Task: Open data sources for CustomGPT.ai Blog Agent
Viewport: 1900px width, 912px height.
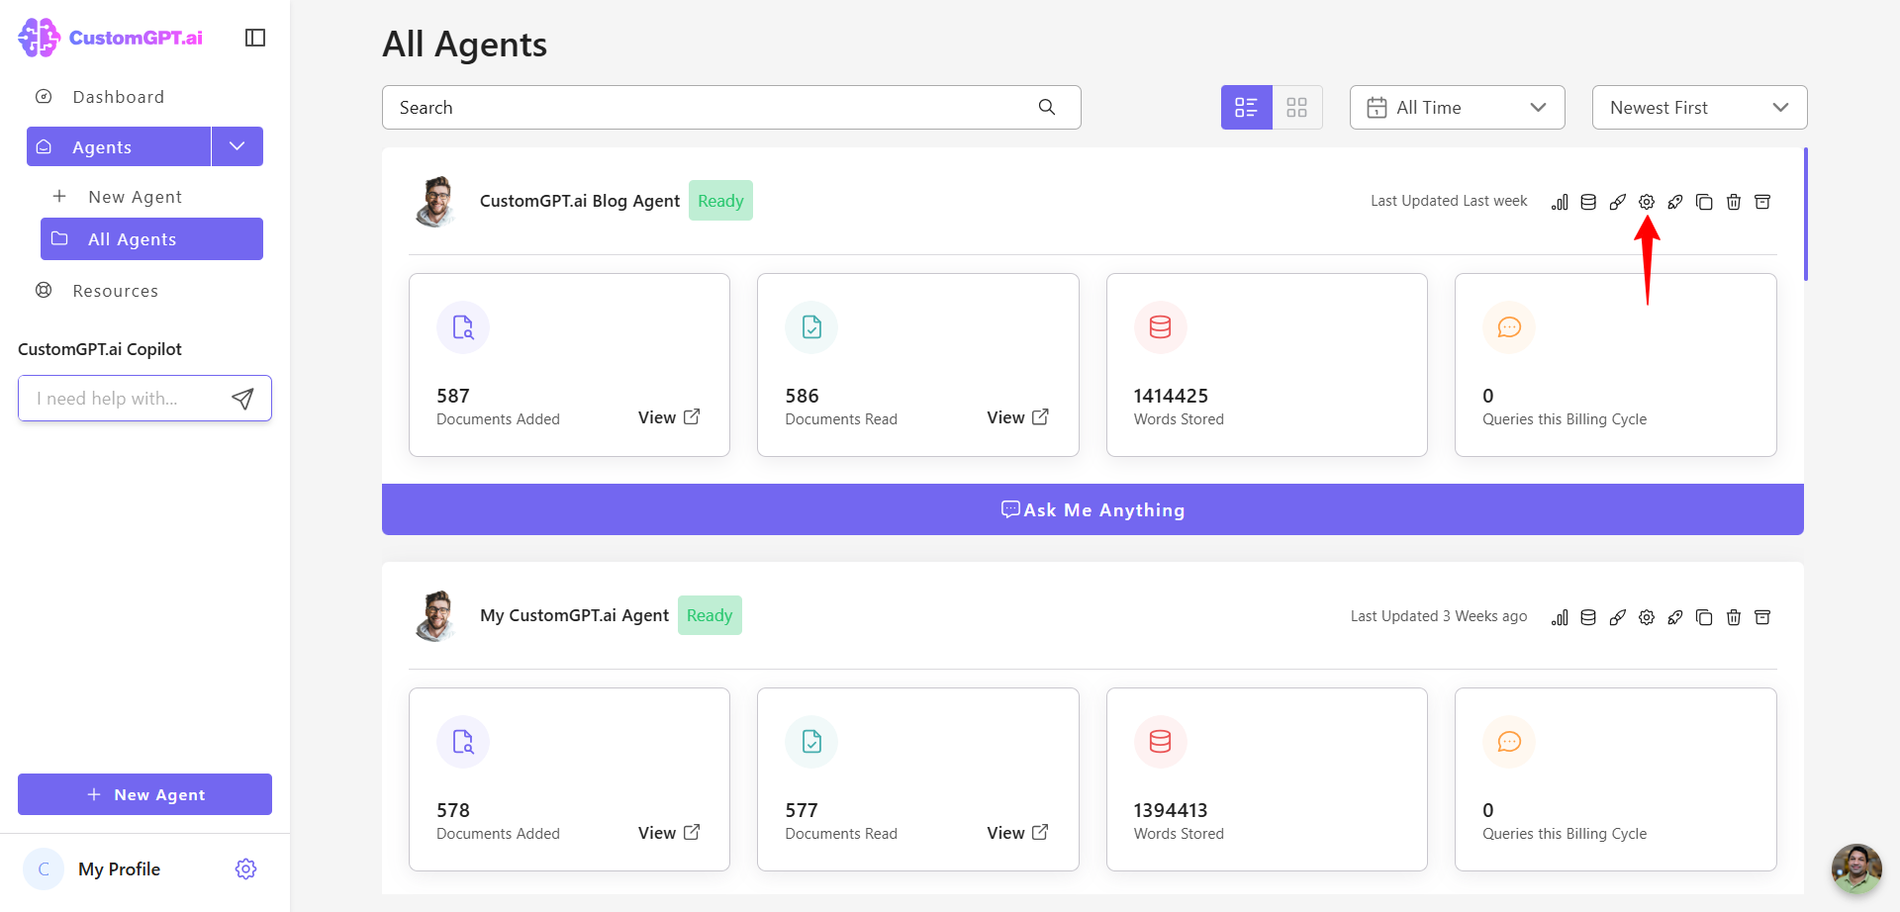Action: [x=1588, y=202]
